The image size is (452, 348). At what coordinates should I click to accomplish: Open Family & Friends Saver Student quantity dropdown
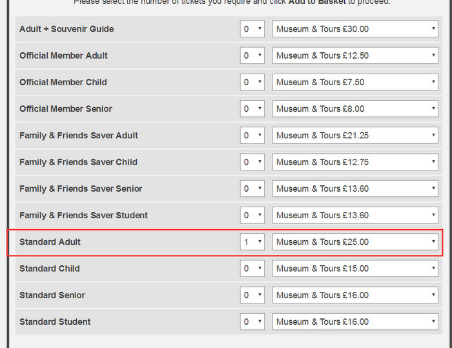point(252,215)
